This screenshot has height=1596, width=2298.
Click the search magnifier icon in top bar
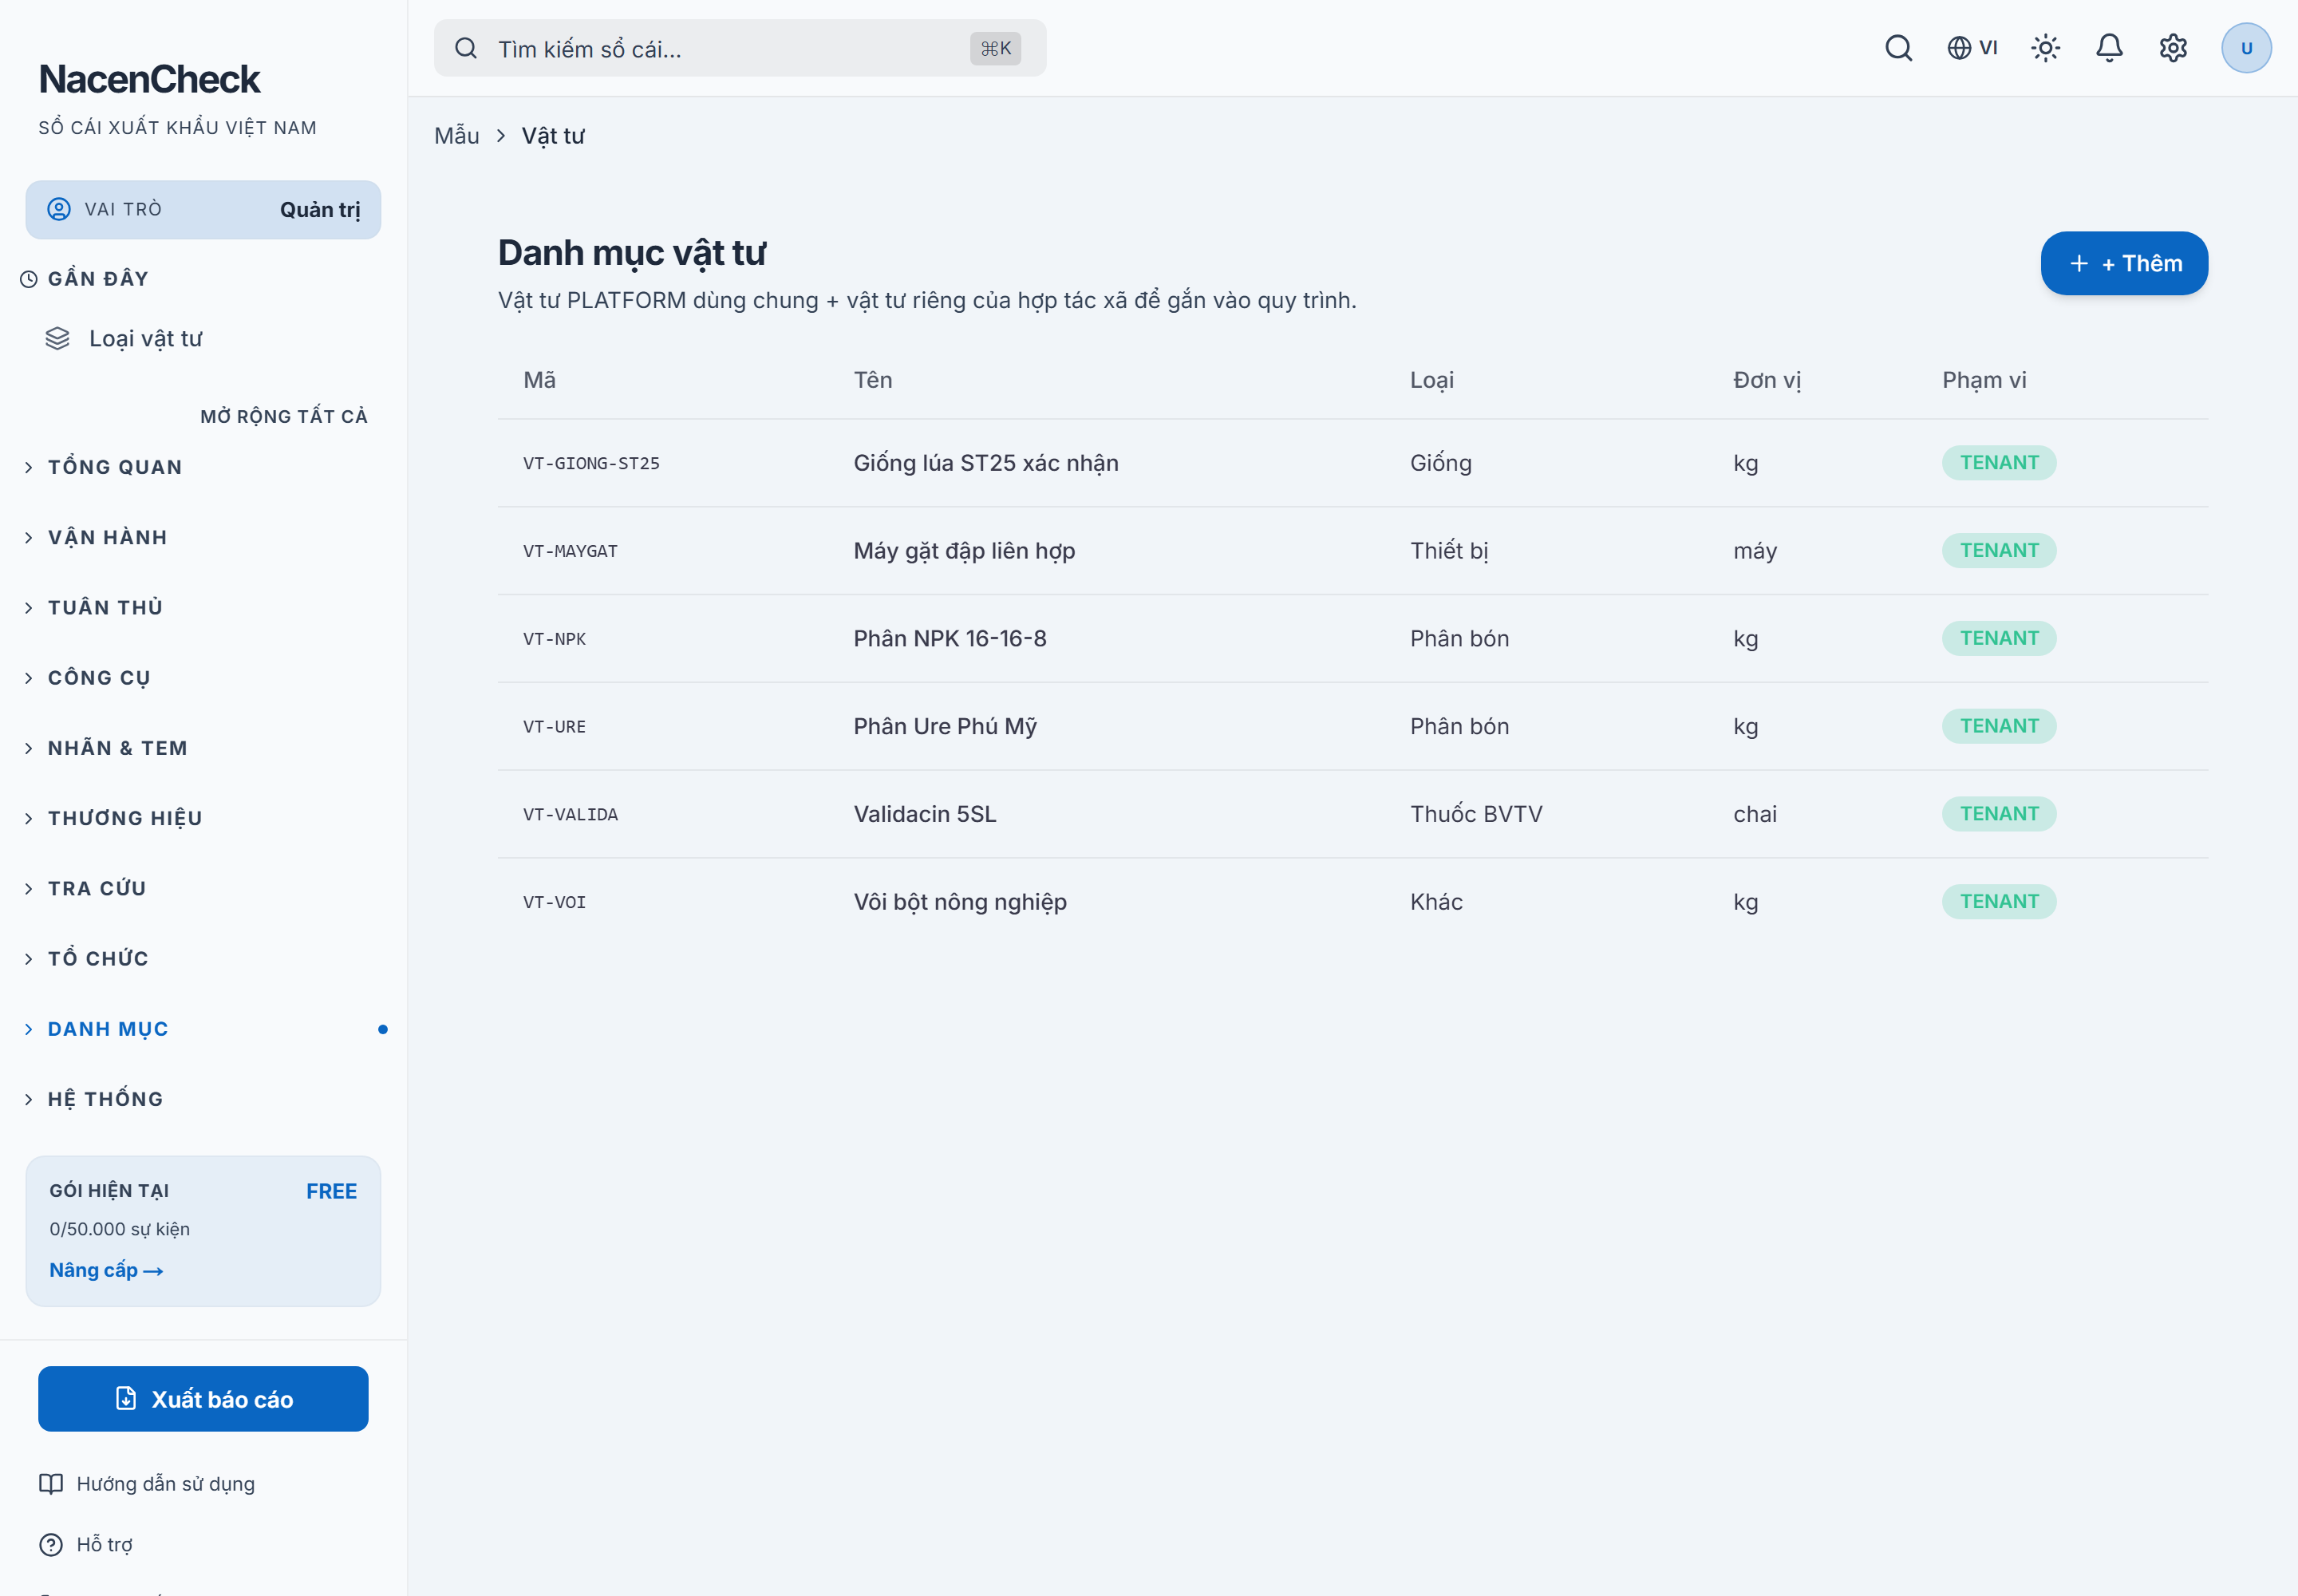pyautogui.click(x=1898, y=48)
